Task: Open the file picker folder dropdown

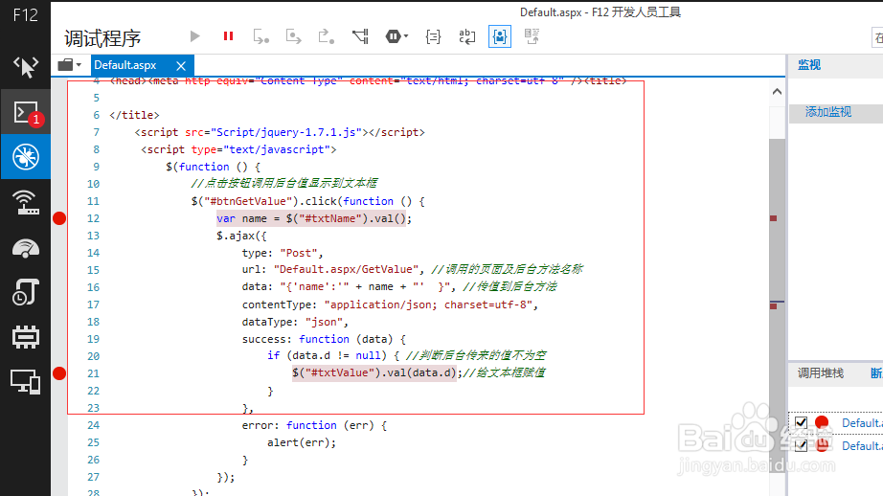Action: [x=70, y=65]
